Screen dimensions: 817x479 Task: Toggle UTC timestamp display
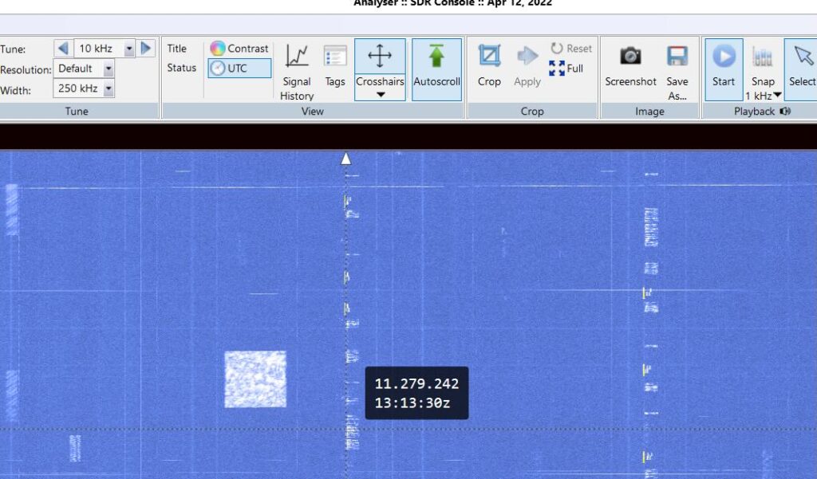pyautogui.click(x=239, y=68)
